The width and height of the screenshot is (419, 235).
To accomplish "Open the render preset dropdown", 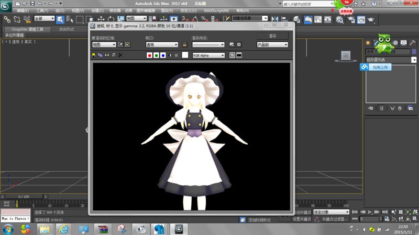I will click(208, 45).
